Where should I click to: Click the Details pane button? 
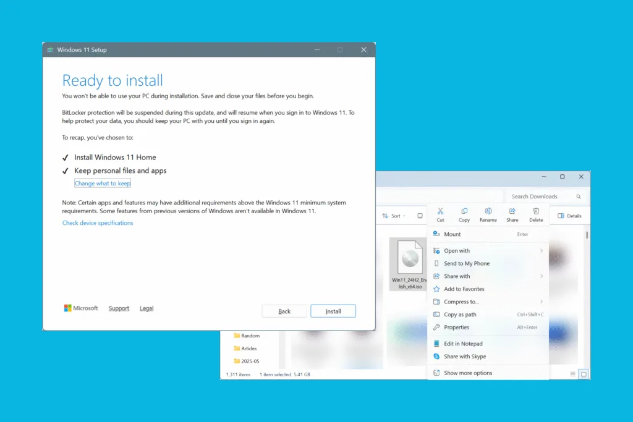point(569,216)
